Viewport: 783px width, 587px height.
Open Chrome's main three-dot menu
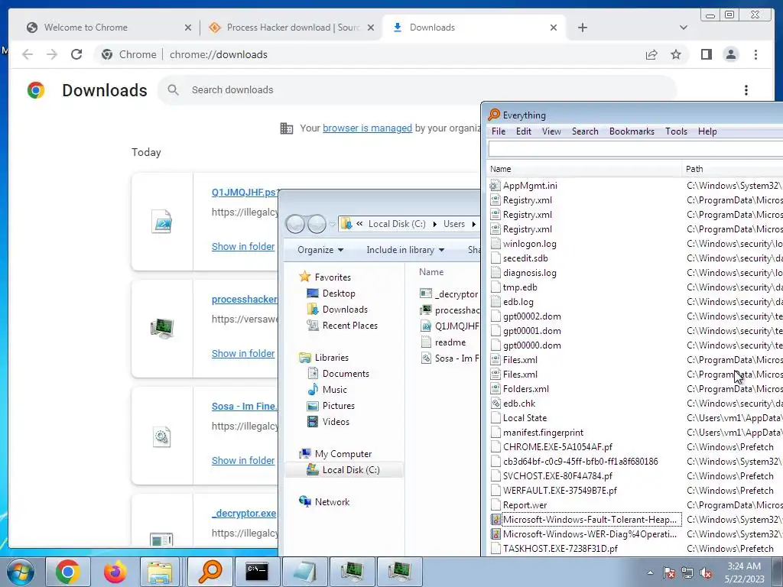(x=755, y=54)
